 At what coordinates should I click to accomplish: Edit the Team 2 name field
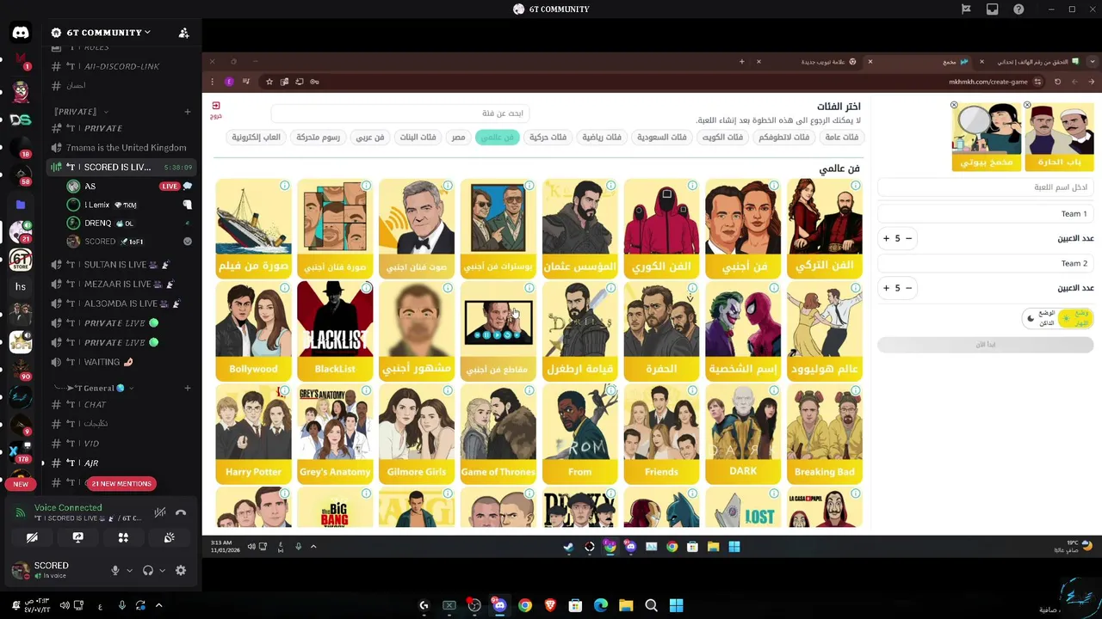coord(985,263)
